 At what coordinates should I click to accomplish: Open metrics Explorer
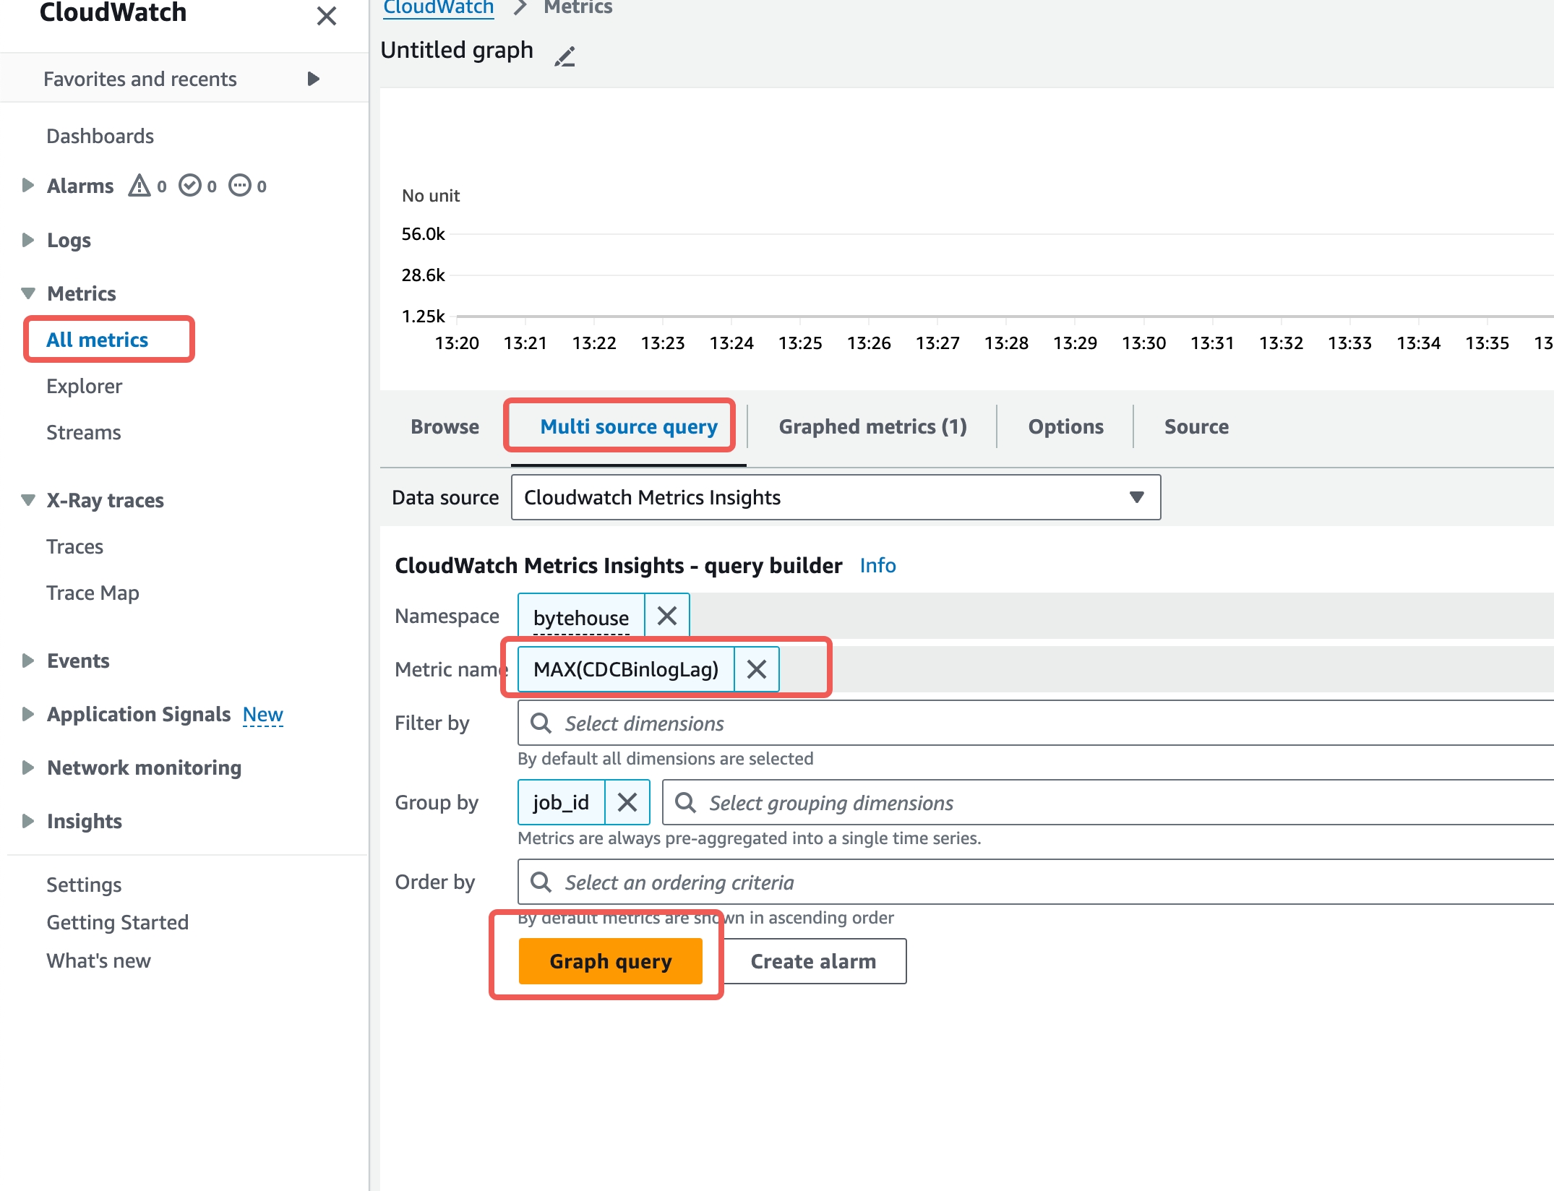pyautogui.click(x=84, y=386)
